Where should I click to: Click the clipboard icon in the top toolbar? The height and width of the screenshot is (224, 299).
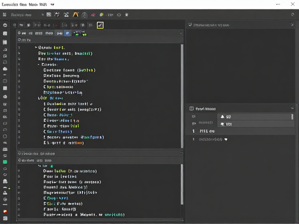(x=85, y=15)
